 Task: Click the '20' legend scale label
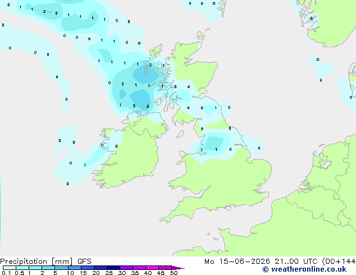click(x=96, y=273)
